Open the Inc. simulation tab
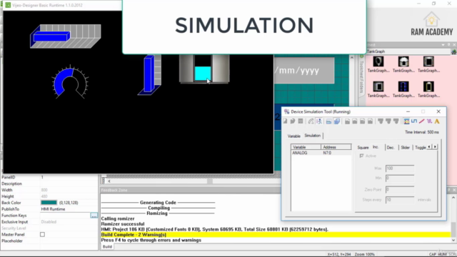 pos(376,147)
